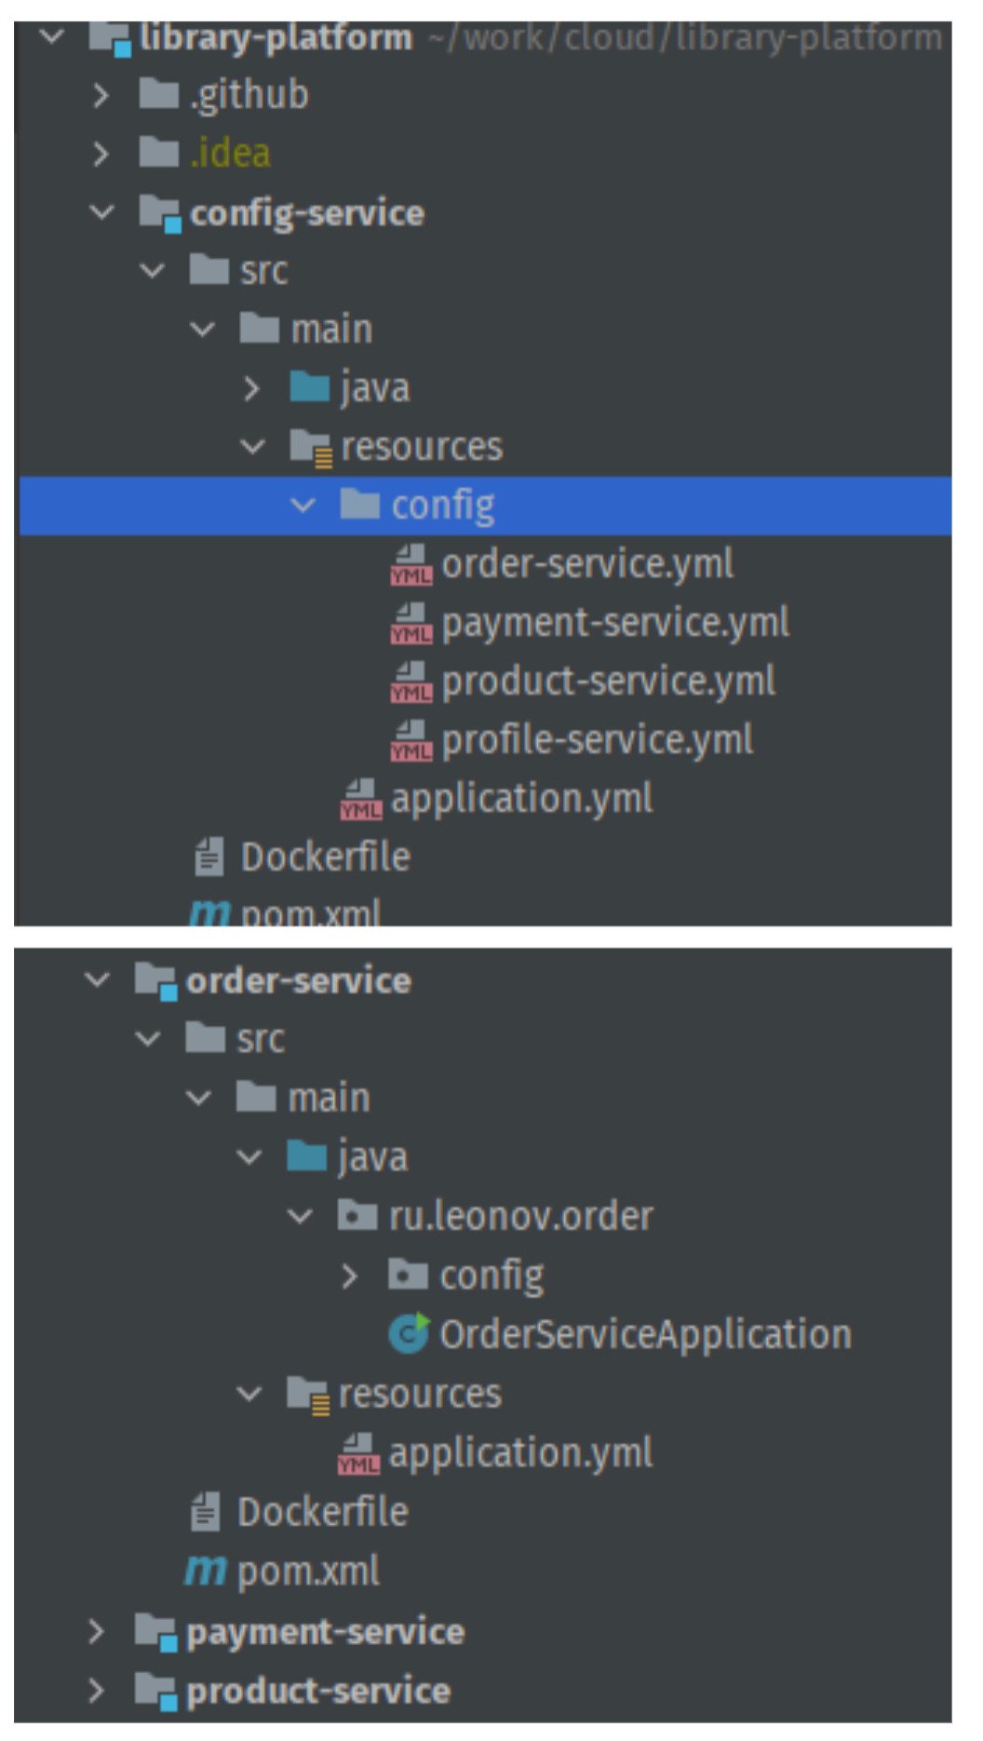Image resolution: width=983 pixels, height=1741 pixels.
Task: Click YML icon beside payment-service.yml
Action: 411,623
